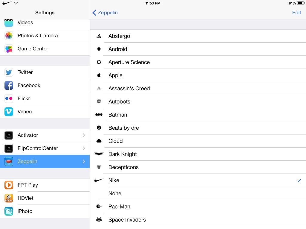Screen dimensions: 306x229
Task: Tap the Edit button
Action: click(297, 13)
